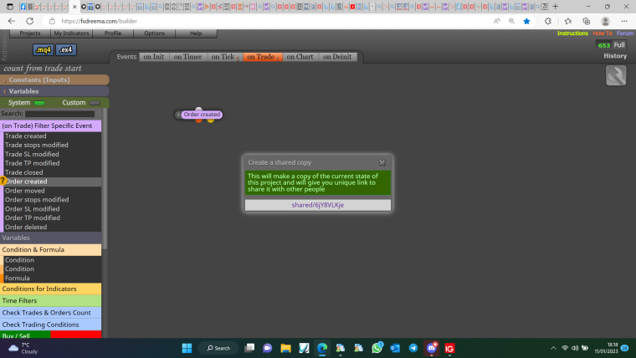Switch to the on Tick tab

pos(224,57)
